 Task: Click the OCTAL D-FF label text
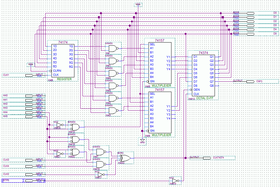(205, 98)
